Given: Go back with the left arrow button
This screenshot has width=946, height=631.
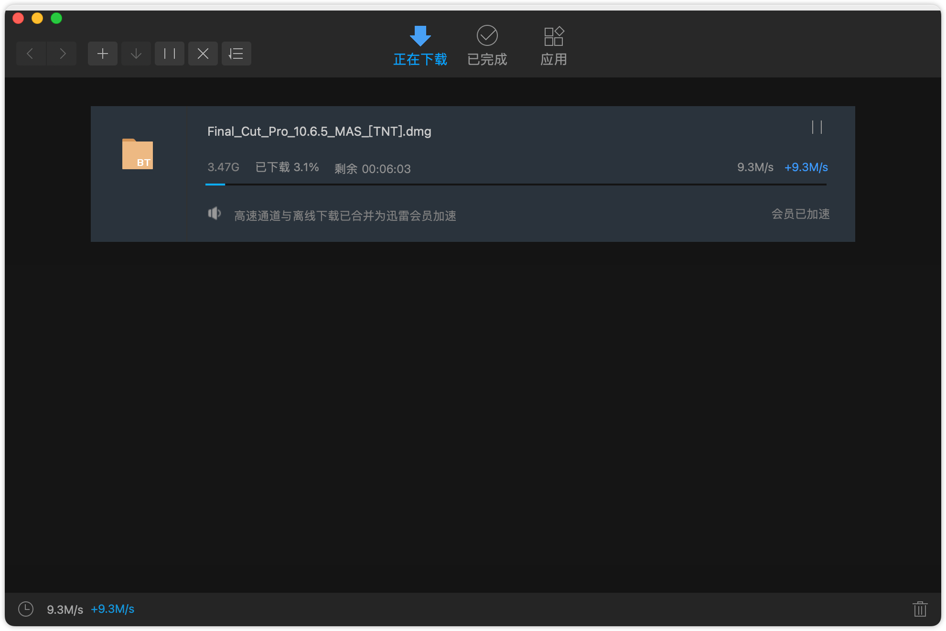Looking at the screenshot, I should (31, 54).
